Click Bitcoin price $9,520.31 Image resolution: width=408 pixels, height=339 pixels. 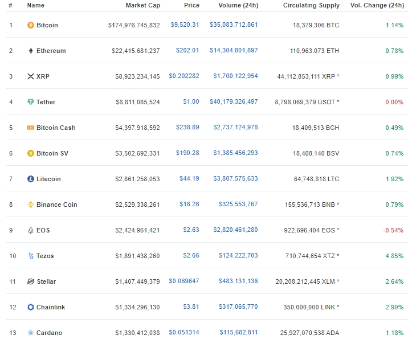tap(185, 24)
